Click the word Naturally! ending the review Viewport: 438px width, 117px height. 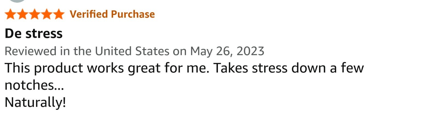(x=35, y=103)
